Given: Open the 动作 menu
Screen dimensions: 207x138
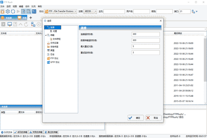Looking at the screenshot, I should (x=27, y=6).
